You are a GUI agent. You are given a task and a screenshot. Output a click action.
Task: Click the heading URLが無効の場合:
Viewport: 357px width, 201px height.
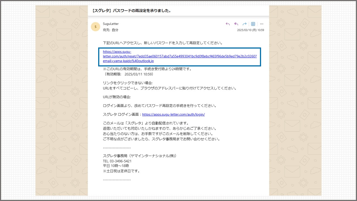coord(117,97)
